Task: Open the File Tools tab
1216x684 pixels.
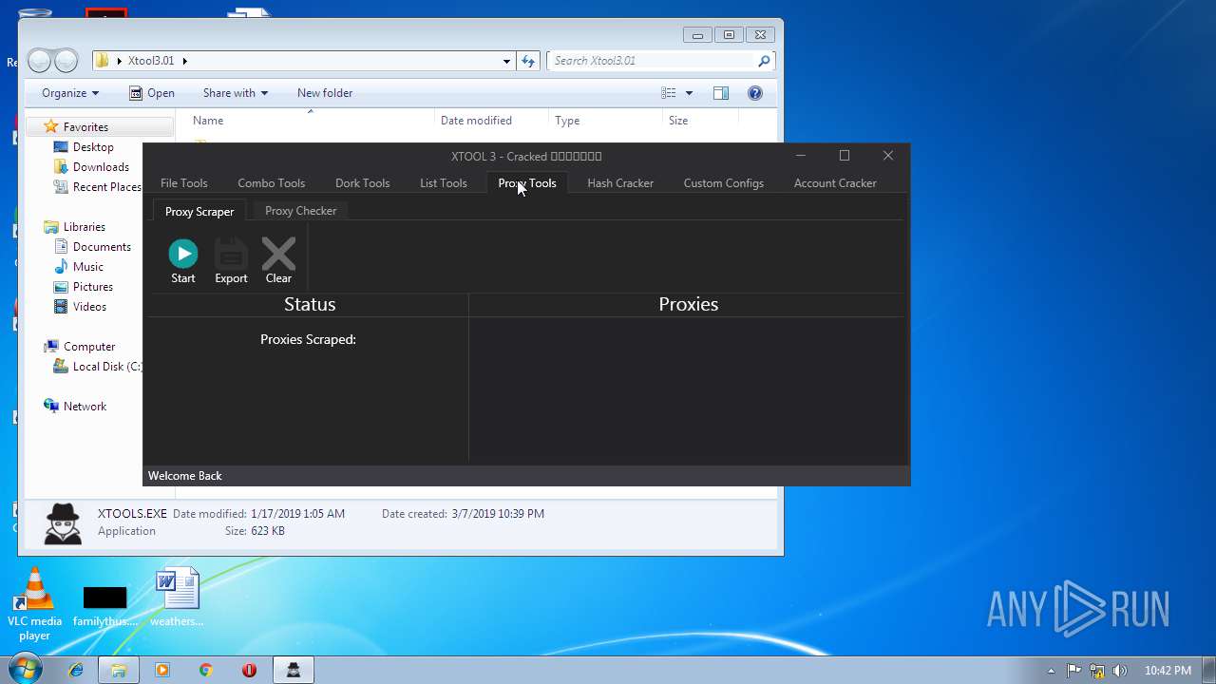Action: pyautogui.click(x=183, y=183)
